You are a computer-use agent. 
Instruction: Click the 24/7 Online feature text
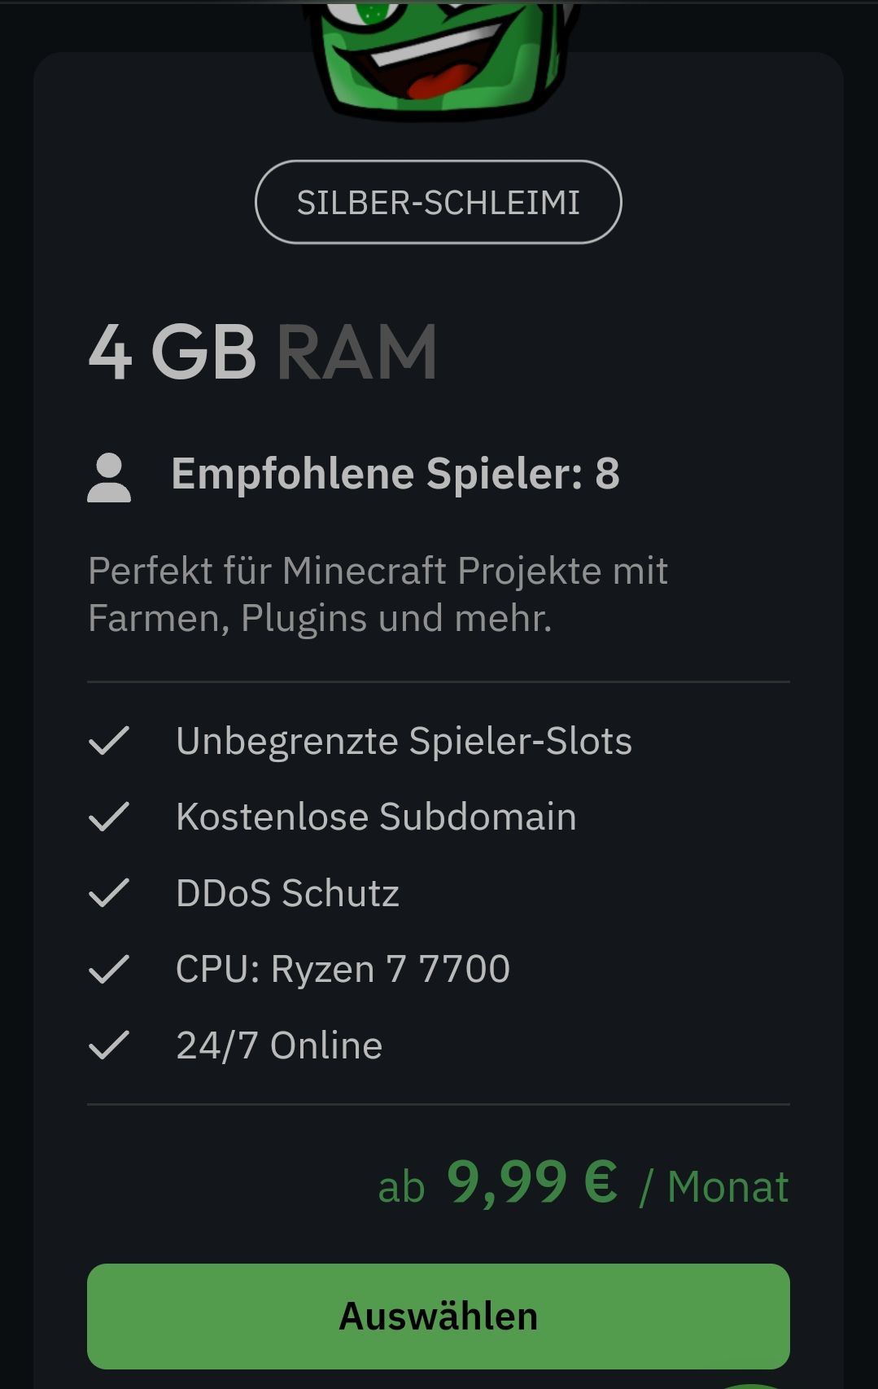pyautogui.click(x=279, y=1045)
